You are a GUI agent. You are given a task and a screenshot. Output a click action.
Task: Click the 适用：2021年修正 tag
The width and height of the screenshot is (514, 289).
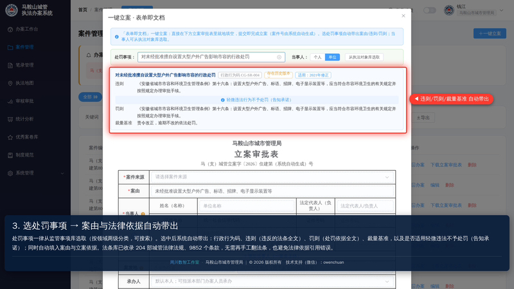pyautogui.click(x=313, y=75)
